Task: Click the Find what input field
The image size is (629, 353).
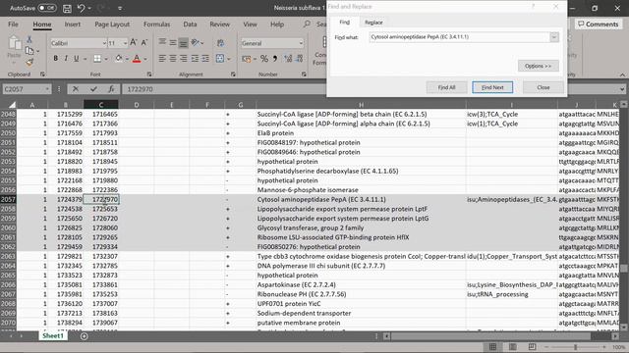Action: click(459, 37)
